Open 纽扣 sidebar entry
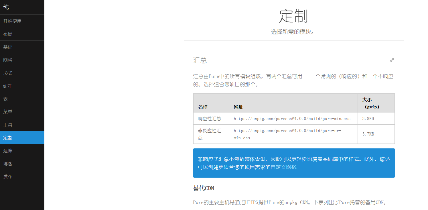 tap(22, 86)
